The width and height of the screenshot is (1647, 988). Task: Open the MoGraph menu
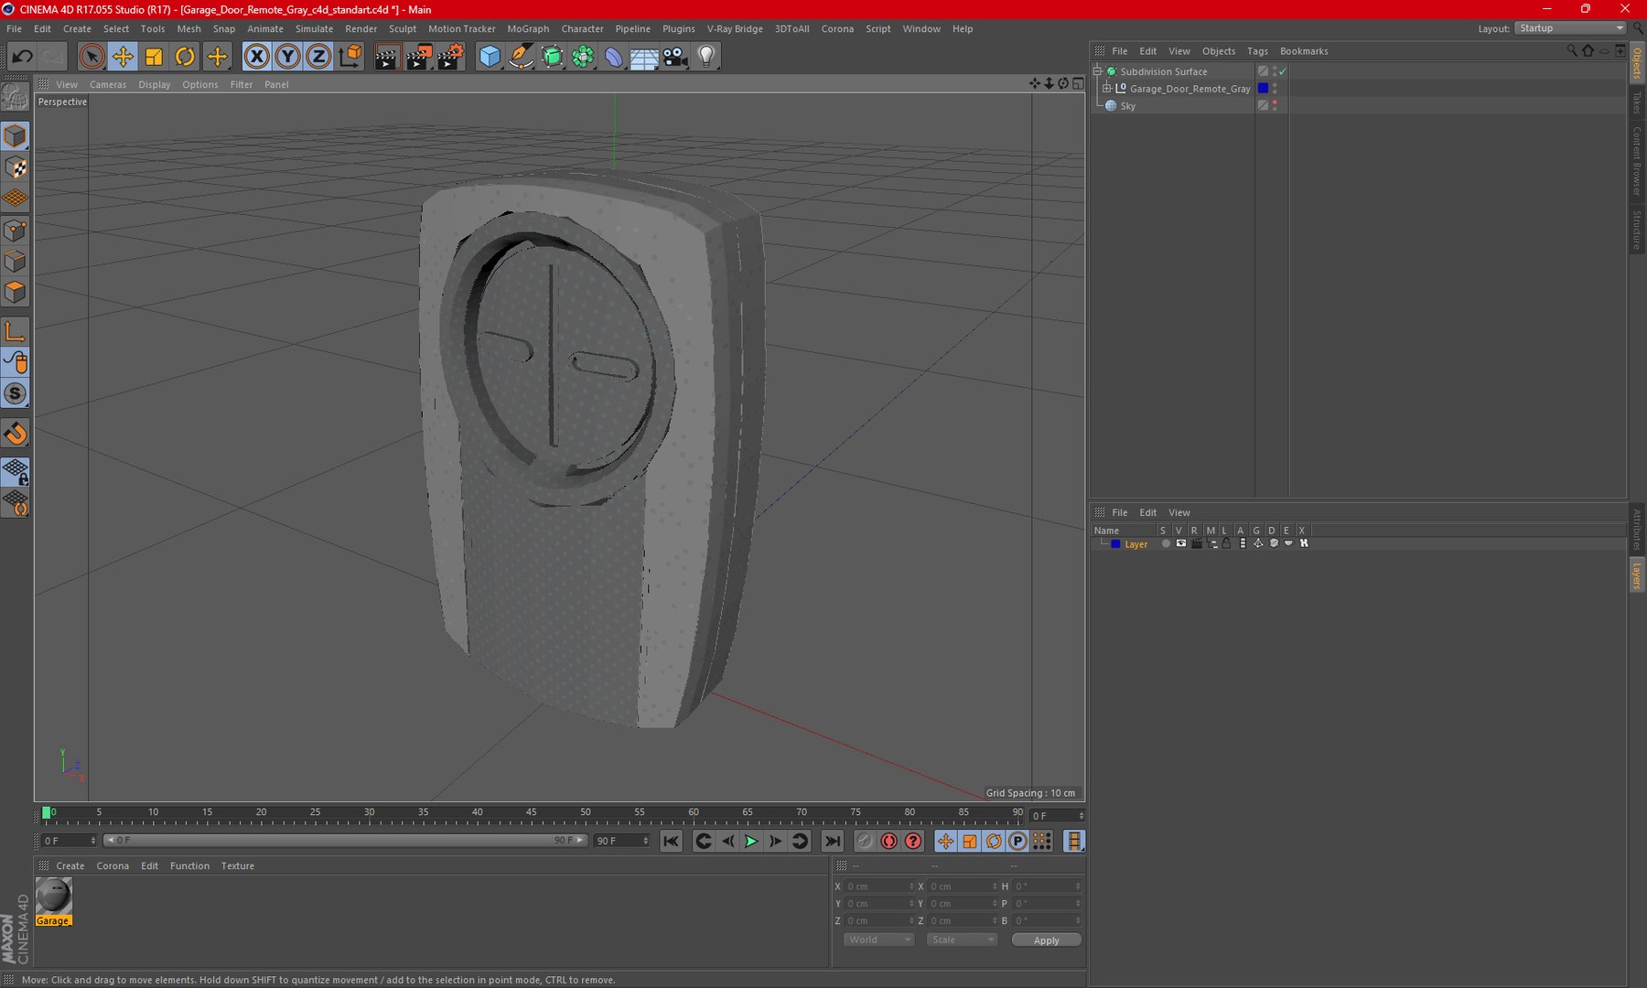point(528,29)
